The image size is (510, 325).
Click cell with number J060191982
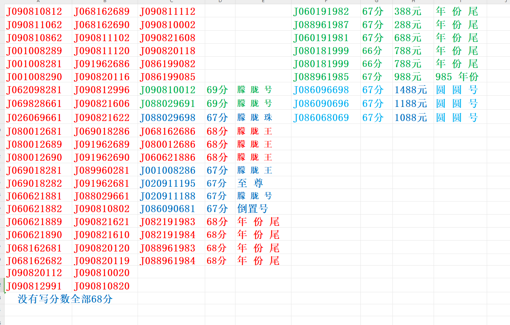(321, 12)
